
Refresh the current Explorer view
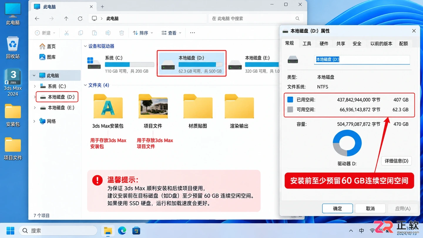coord(80,19)
